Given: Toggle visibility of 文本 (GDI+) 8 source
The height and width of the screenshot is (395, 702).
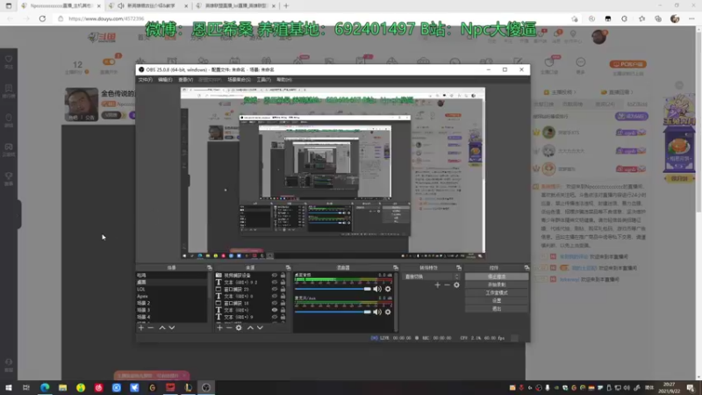Looking at the screenshot, I should [275, 296].
